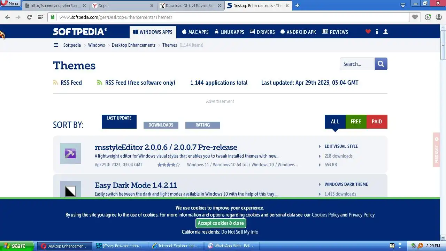Click the info 'i' icon in header

pyautogui.click(x=377, y=32)
